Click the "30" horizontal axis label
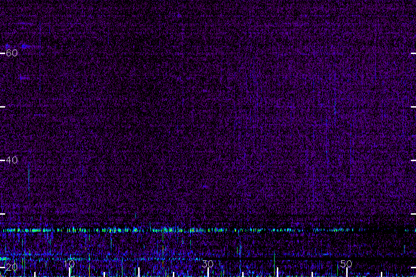This screenshot has width=416, height=277. coord(208,264)
